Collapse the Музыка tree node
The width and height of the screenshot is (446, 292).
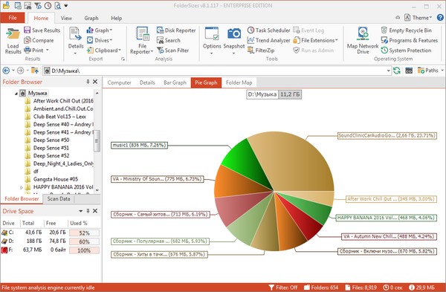16,94
